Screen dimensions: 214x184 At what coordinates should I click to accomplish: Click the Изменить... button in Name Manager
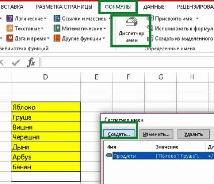pos(156,134)
